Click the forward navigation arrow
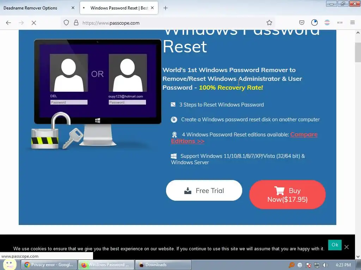361x270 pixels. point(21,23)
